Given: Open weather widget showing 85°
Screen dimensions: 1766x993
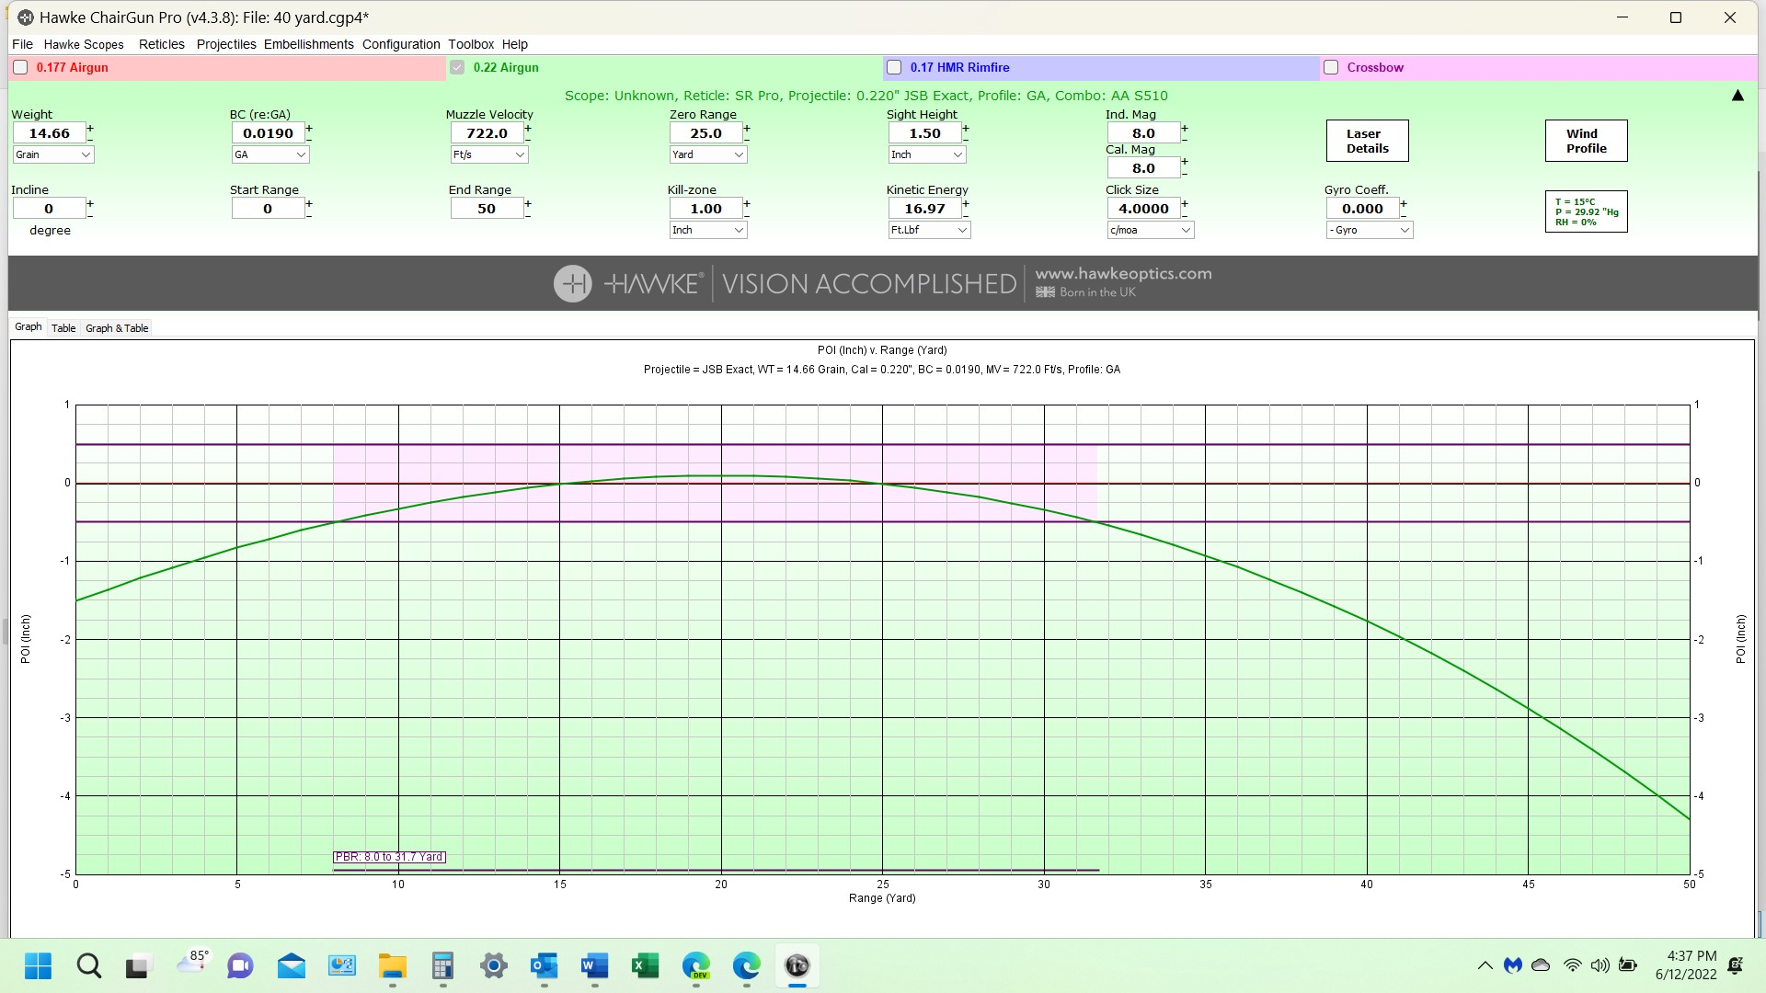Looking at the screenshot, I should 191,962.
